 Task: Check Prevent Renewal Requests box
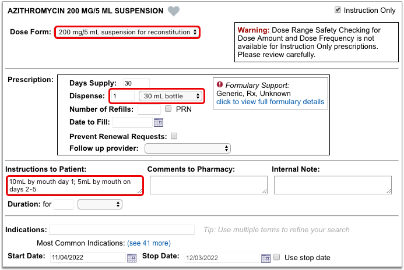[x=174, y=136]
